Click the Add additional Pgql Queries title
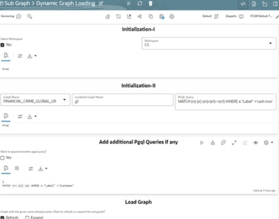Screen dimensions: 279x219 pyautogui.click(x=138, y=142)
